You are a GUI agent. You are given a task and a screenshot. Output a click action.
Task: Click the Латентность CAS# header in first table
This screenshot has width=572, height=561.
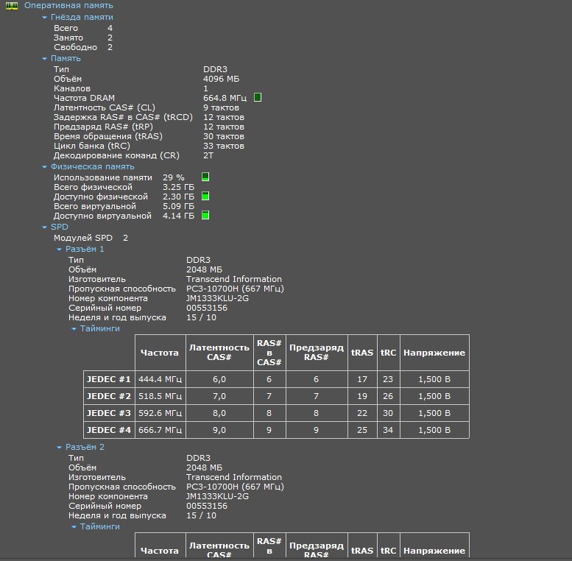219,353
